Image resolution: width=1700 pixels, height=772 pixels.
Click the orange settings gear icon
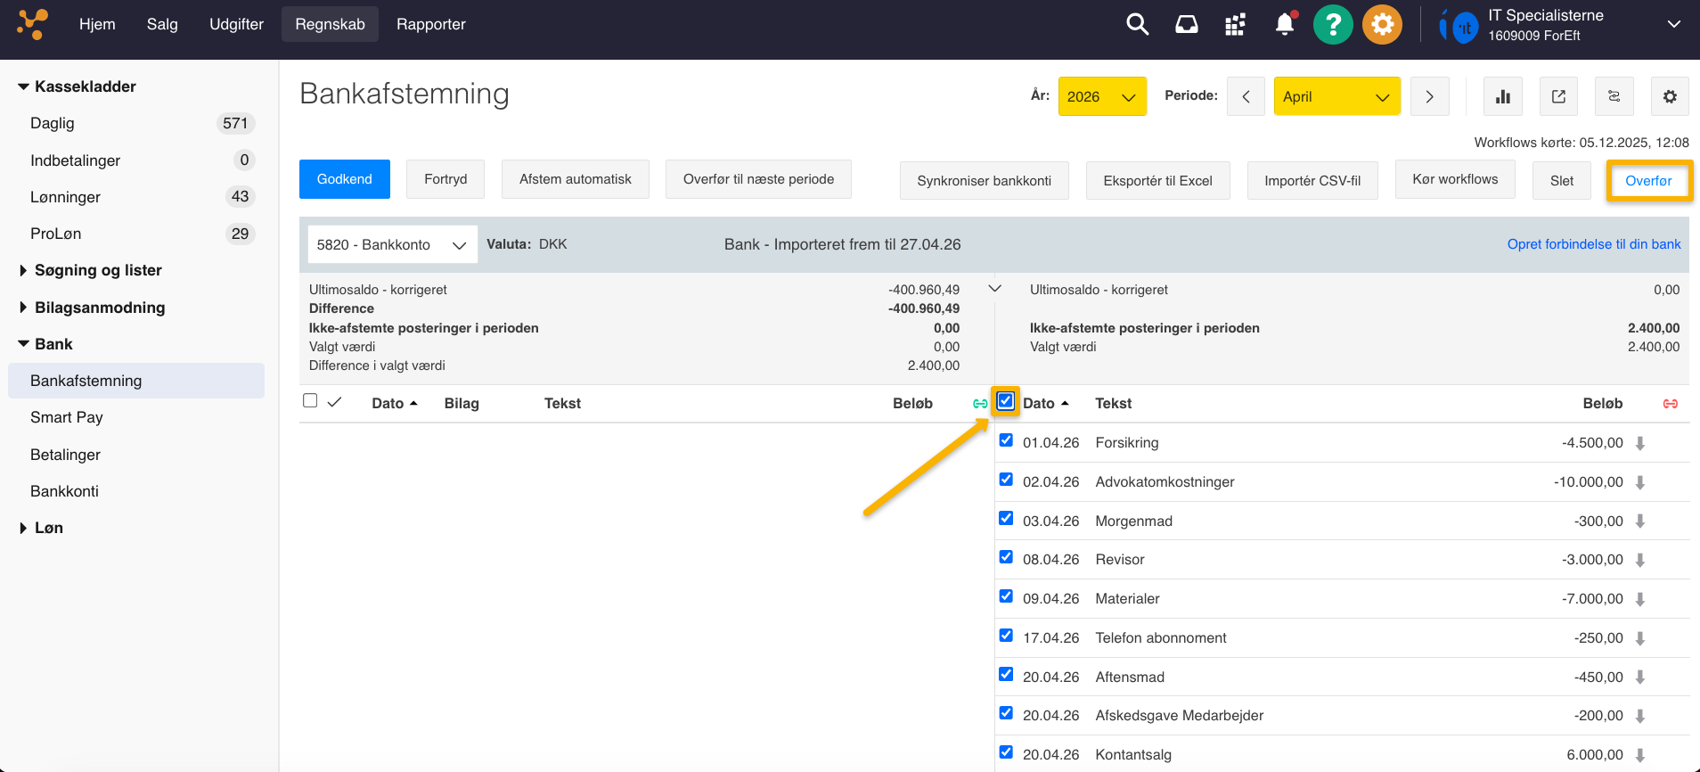[x=1382, y=25]
